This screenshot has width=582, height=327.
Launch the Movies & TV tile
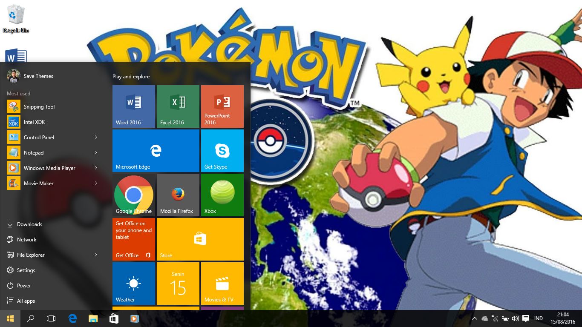222,284
